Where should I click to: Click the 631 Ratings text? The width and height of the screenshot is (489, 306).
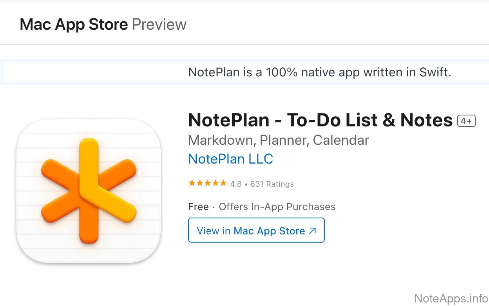[x=272, y=184]
